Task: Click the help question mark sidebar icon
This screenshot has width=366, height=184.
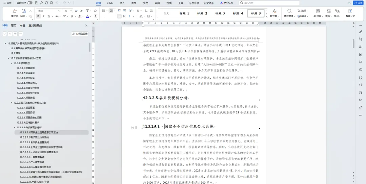Action: (361, 70)
